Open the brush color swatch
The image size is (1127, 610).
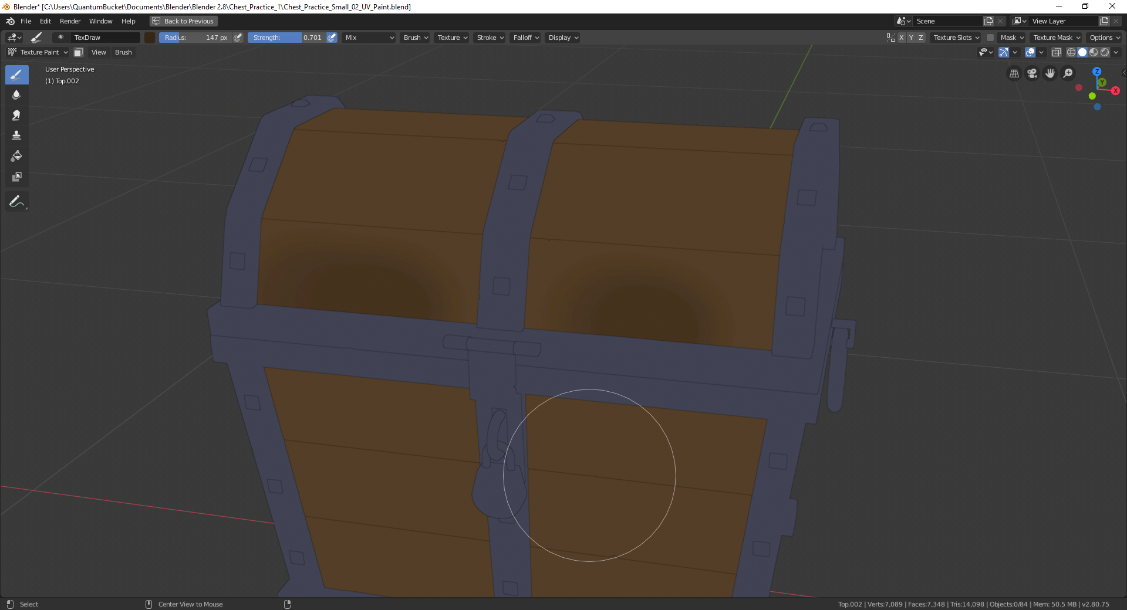click(150, 38)
